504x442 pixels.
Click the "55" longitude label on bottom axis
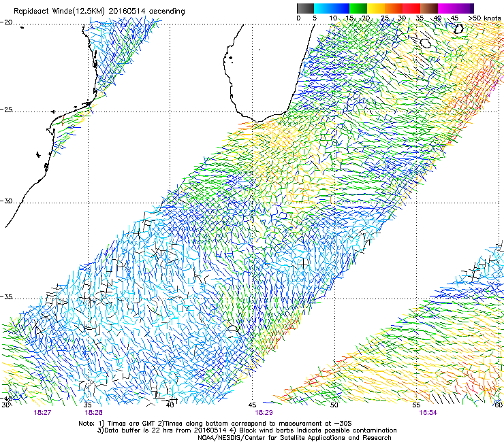pyautogui.click(x=417, y=405)
